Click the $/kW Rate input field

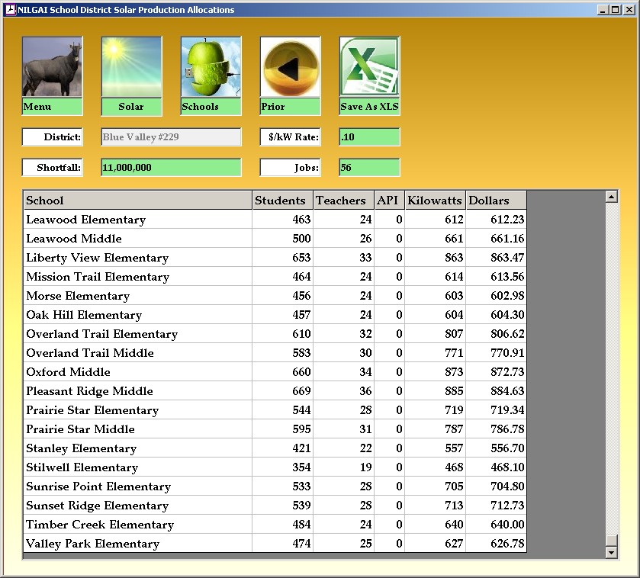pyautogui.click(x=369, y=137)
